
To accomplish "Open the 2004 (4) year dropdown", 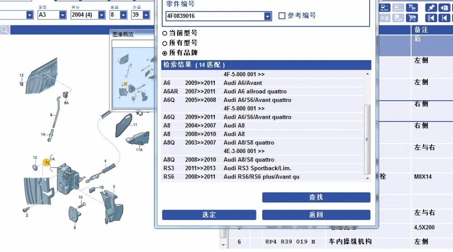I will 101,15.
